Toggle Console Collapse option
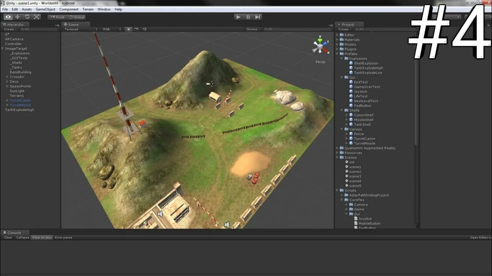Image resolution: width=492 pixels, height=276 pixels. [23, 238]
